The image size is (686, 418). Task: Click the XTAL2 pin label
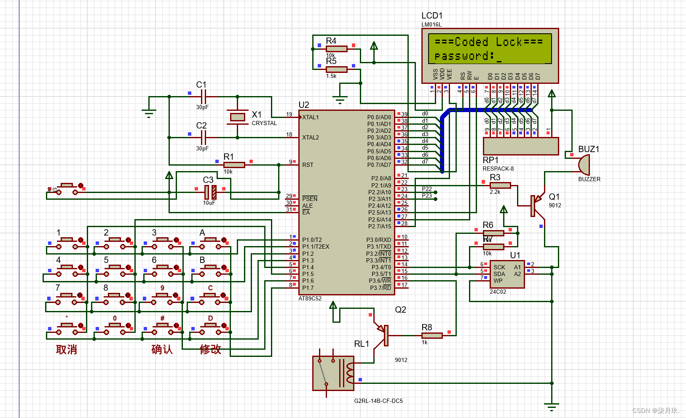tap(311, 137)
